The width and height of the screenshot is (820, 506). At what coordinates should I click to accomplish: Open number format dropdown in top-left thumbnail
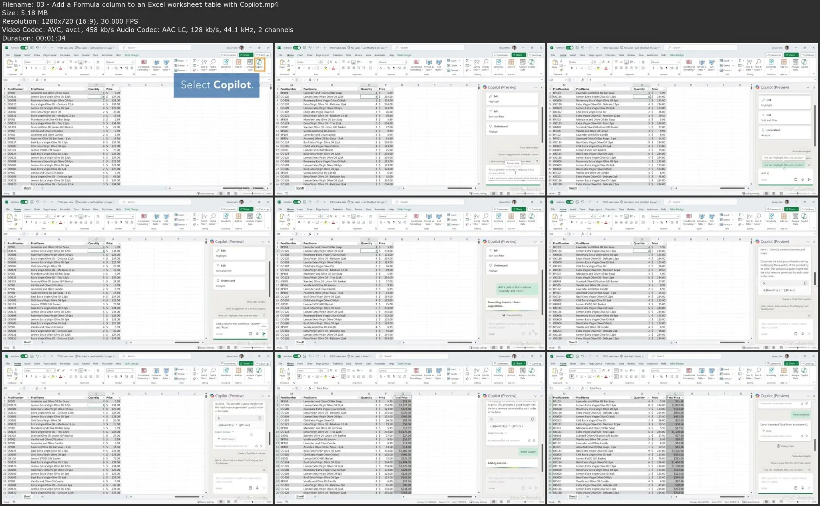(x=132, y=62)
